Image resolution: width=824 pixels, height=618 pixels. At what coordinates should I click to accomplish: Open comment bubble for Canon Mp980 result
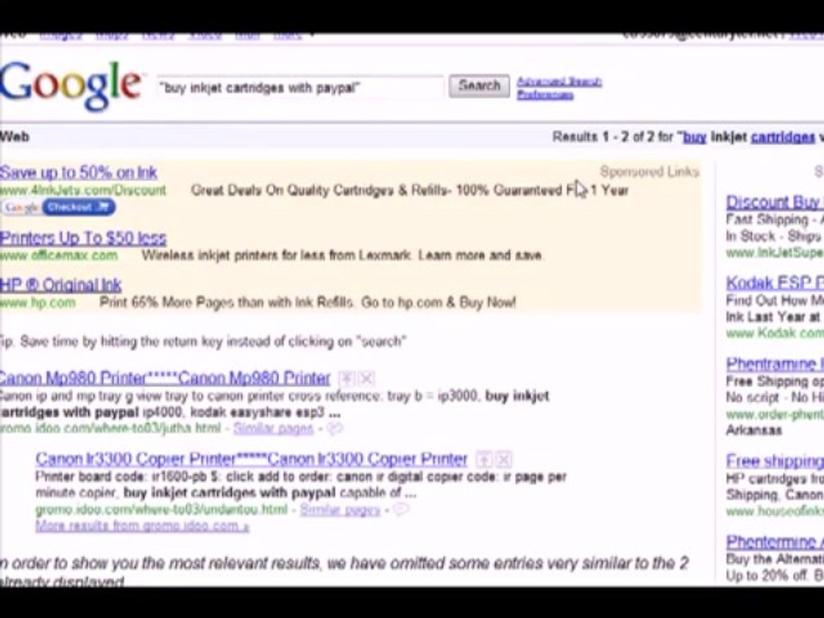335,429
